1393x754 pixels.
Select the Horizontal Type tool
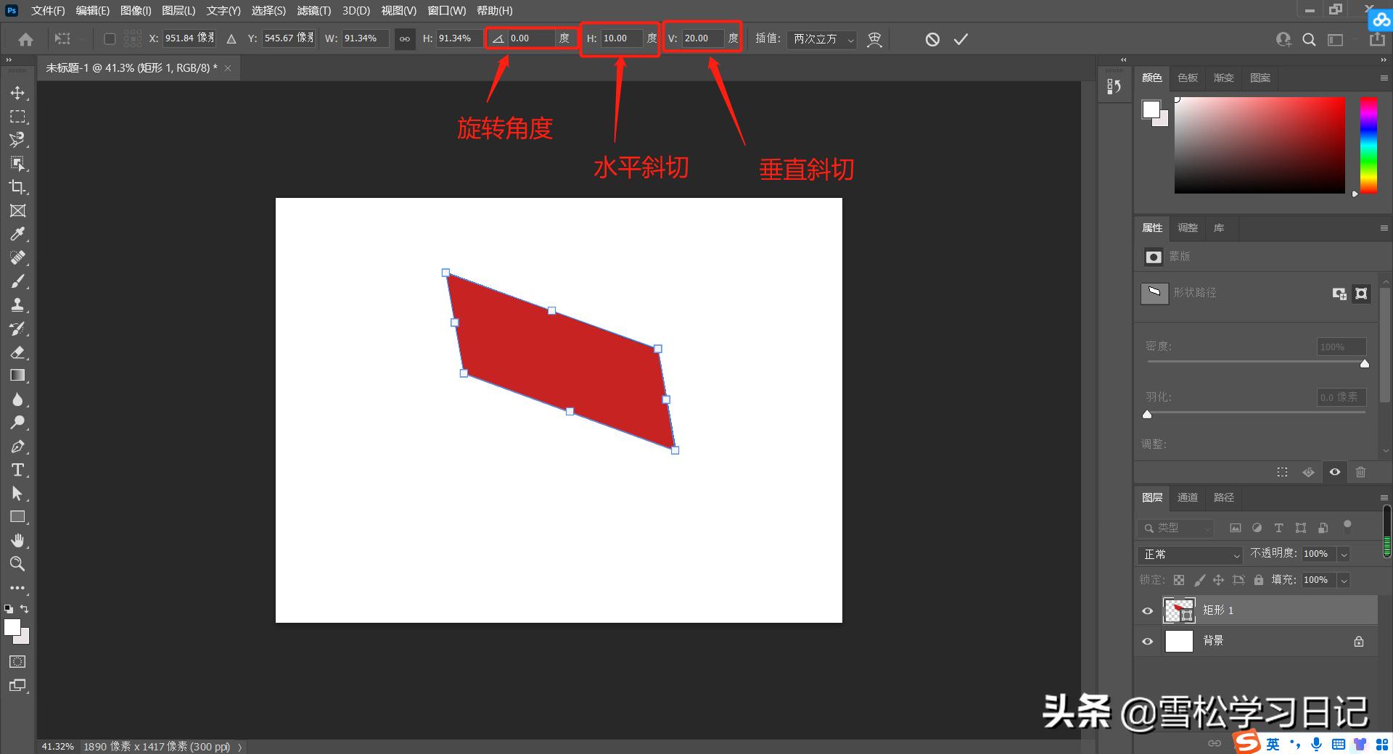pyautogui.click(x=17, y=470)
